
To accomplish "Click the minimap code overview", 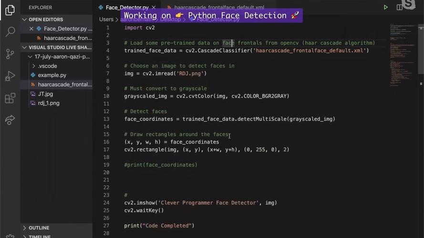I will click(x=403, y=55).
